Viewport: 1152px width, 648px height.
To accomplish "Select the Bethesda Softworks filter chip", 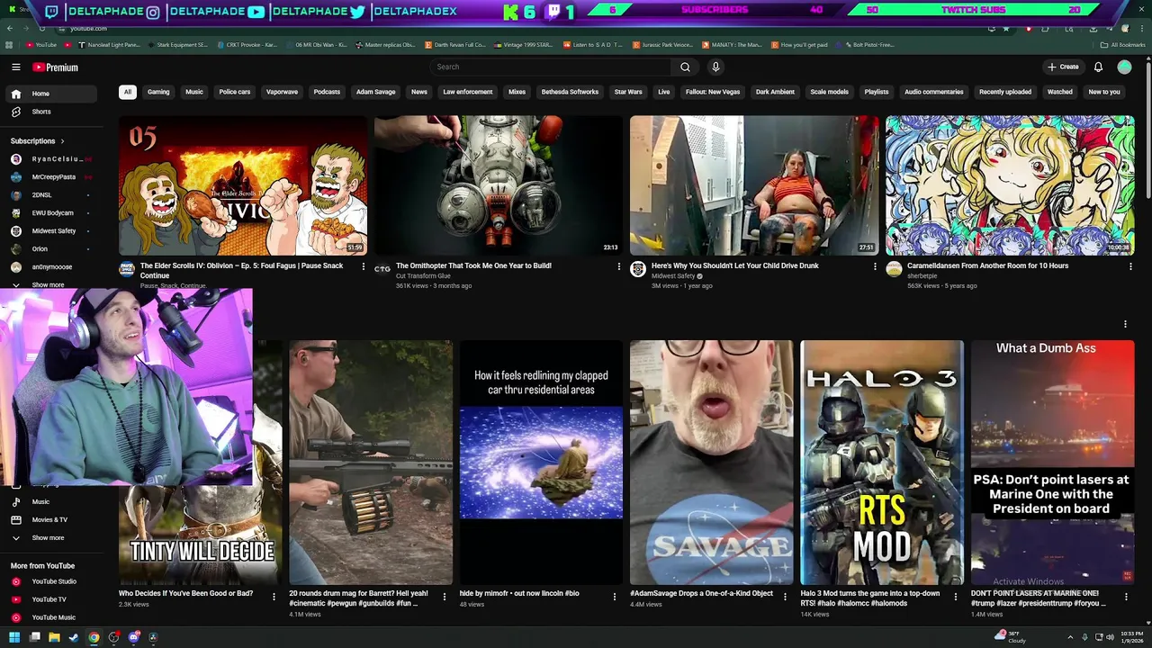I will [570, 92].
